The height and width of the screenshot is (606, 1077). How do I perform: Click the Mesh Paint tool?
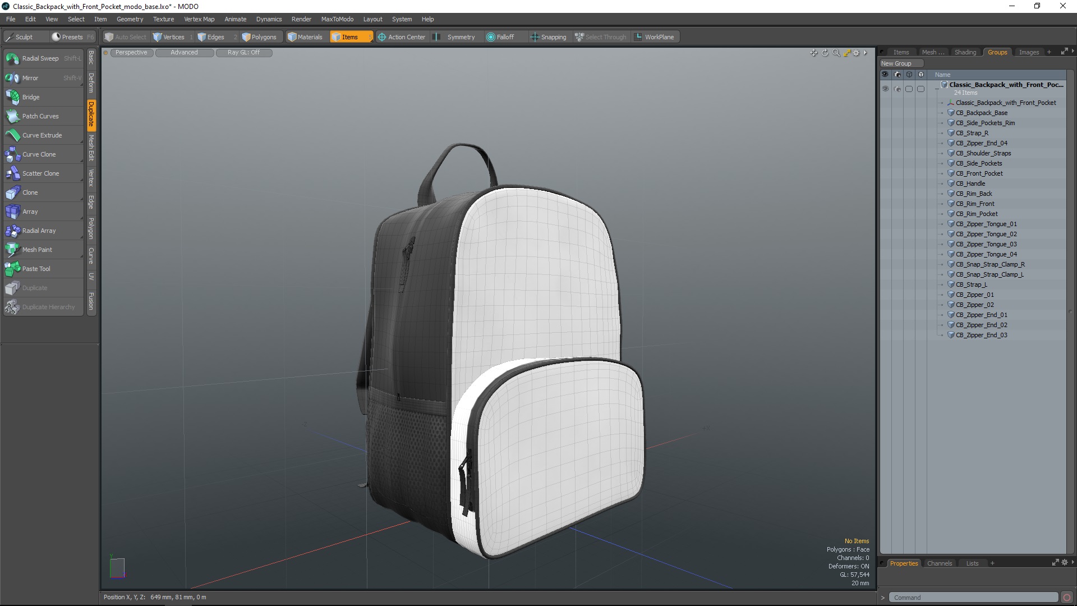37,250
